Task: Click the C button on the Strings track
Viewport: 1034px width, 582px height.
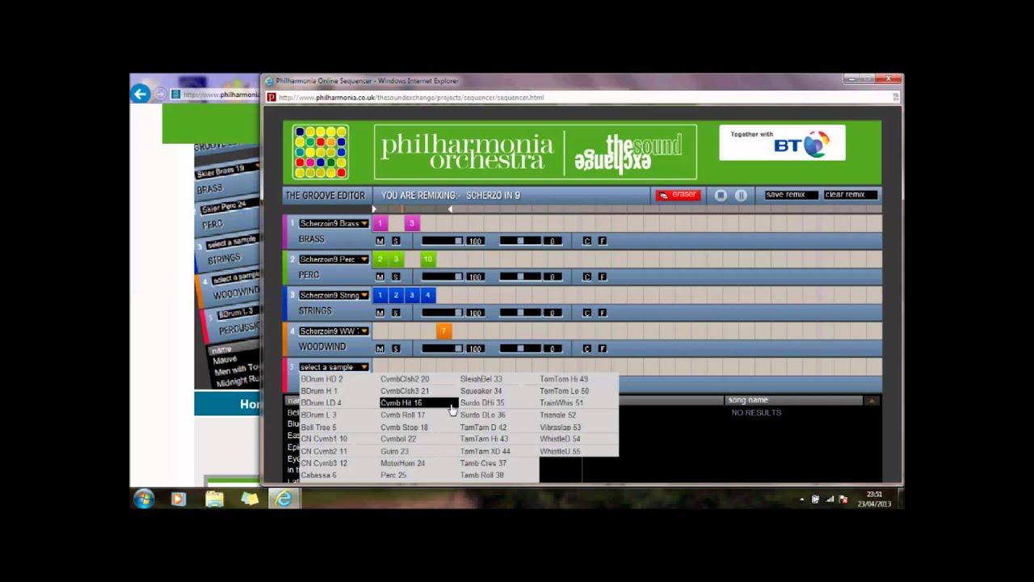Action: [587, 313]
